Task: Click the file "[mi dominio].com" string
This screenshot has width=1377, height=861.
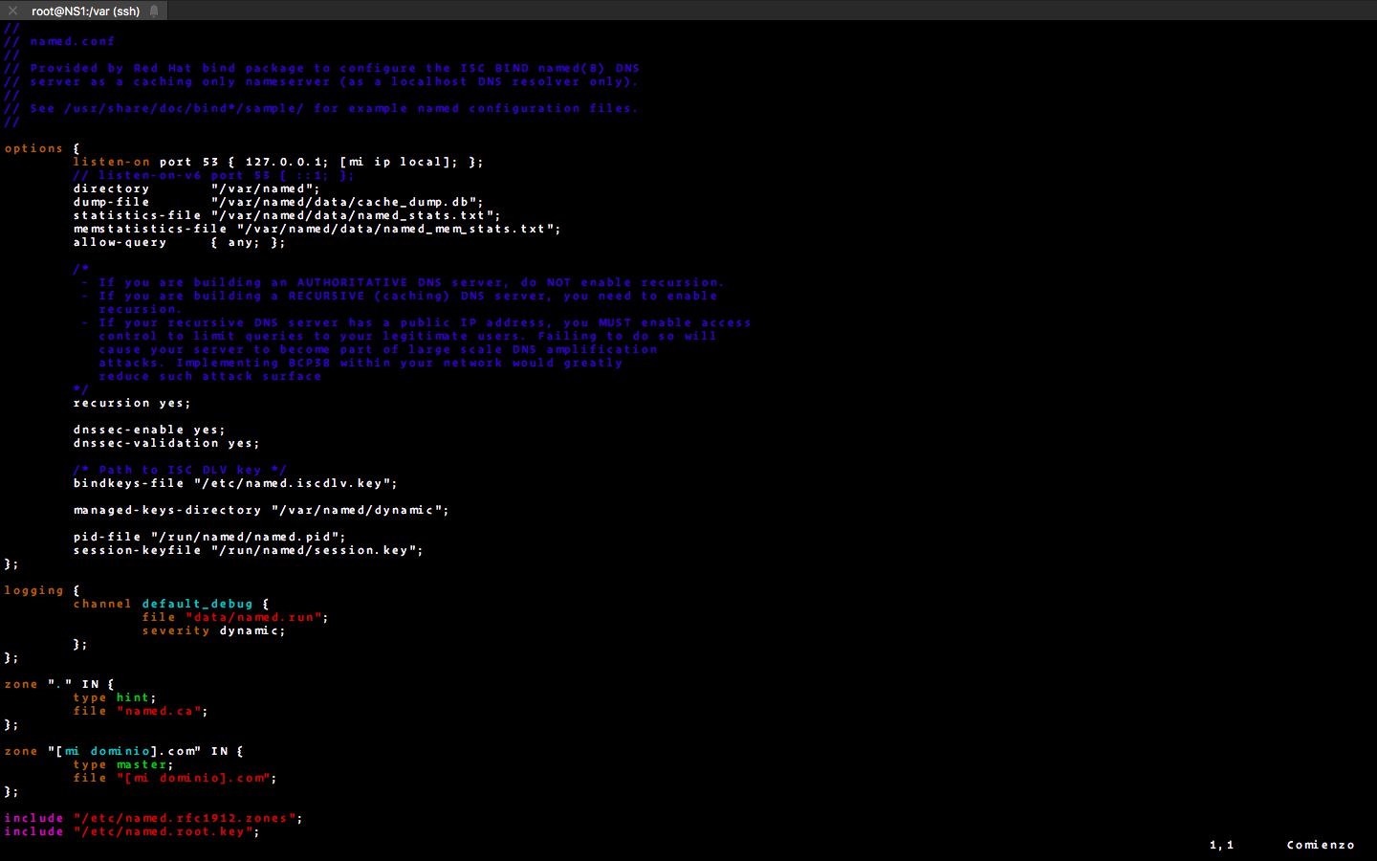Action: coord(193,778)
